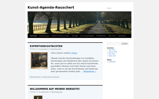Open the EXPERTISEN/GUTACHTEN post title
Image resolution: width=159 pixels, height=99 pixels.
coord(46,46)
